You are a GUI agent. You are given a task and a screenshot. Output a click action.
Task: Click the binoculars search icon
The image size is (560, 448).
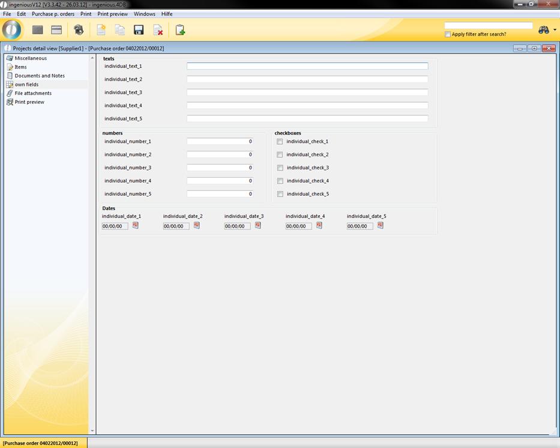544,30
